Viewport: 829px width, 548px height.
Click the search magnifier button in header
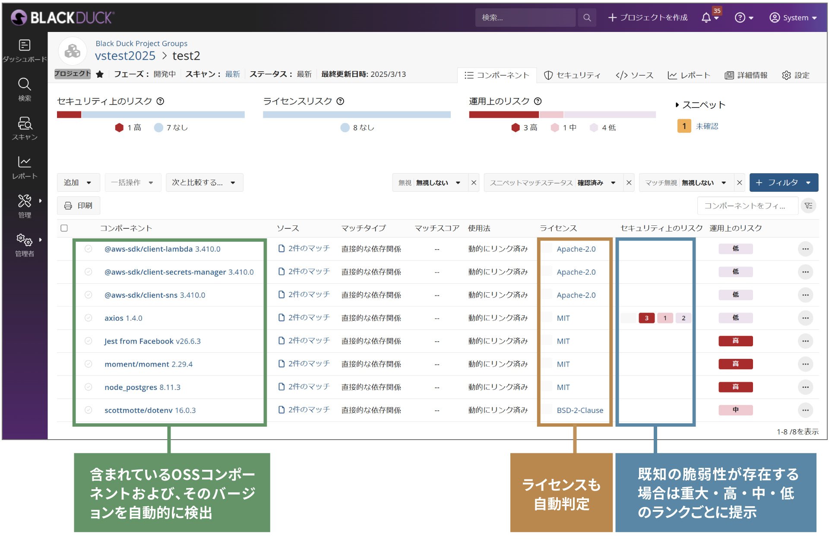click(x=587, y=17)
